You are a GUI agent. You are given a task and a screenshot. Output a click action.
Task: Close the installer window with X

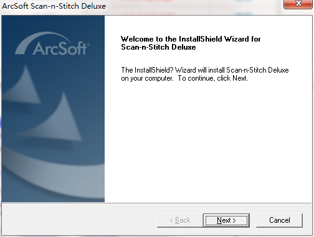298,4
